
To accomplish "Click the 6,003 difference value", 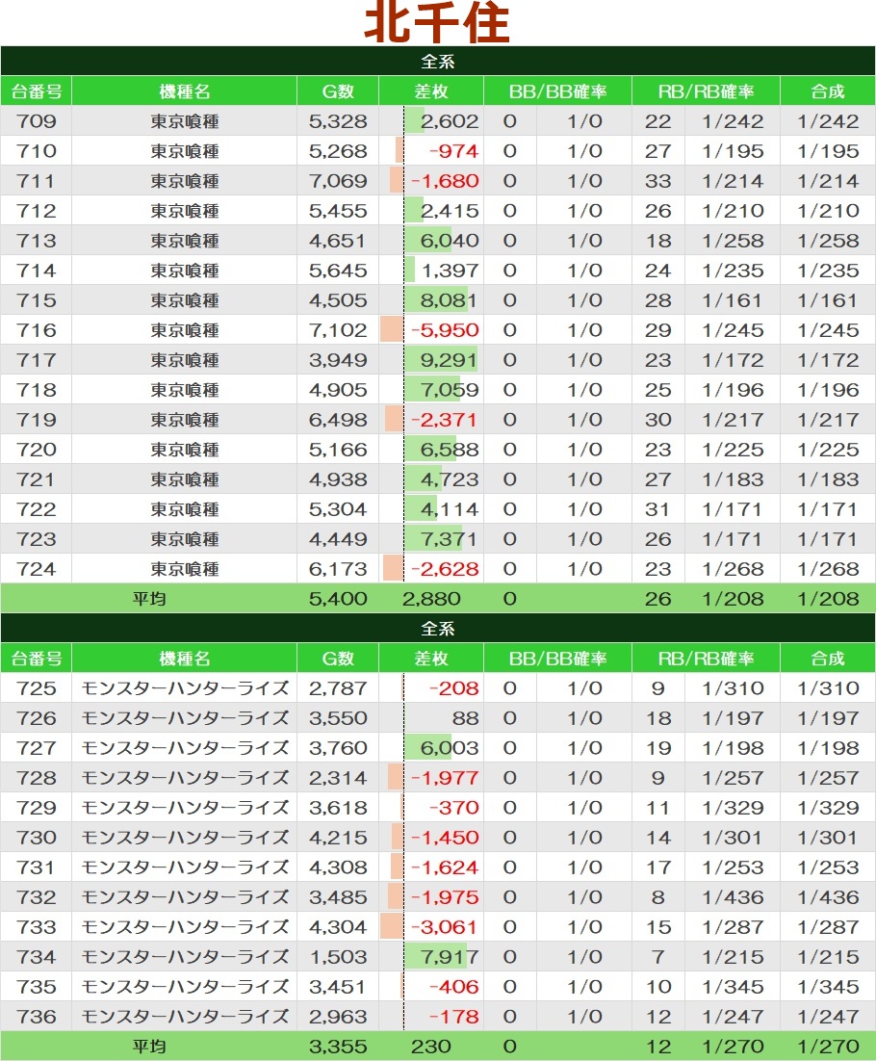I will point(450,748).
